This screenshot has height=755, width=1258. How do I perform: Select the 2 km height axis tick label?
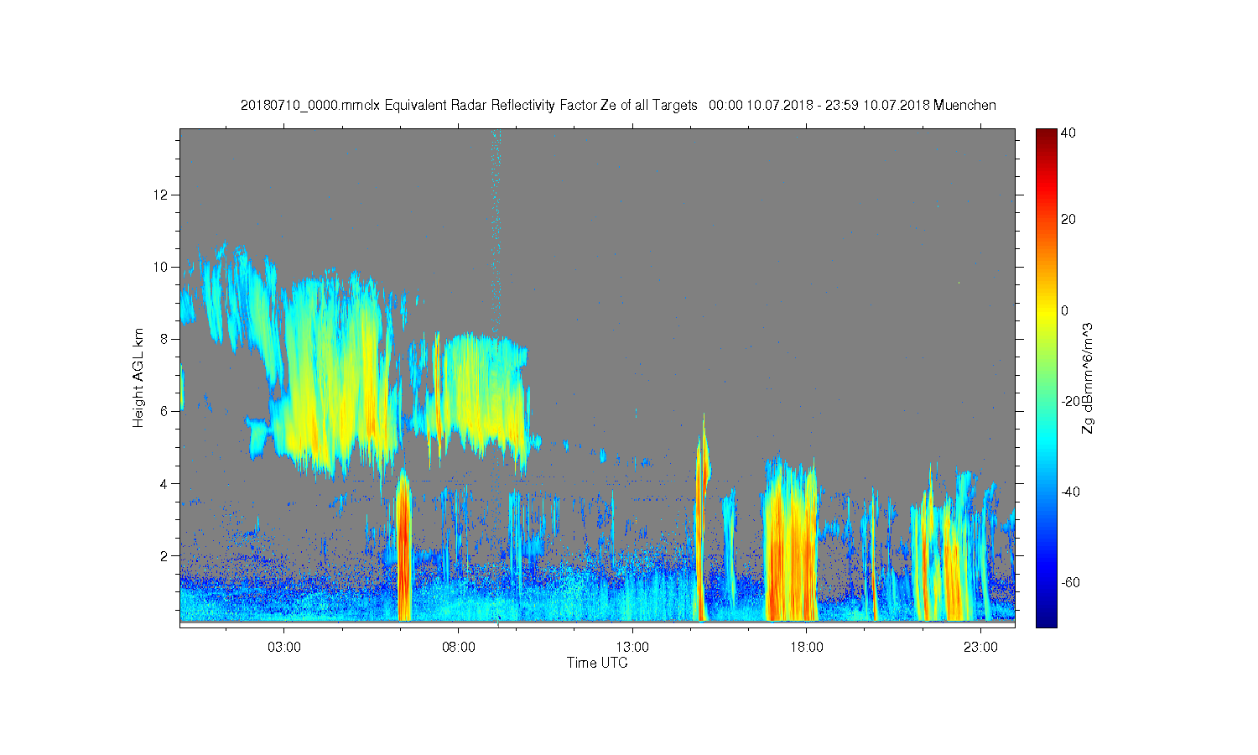(165, 555)
